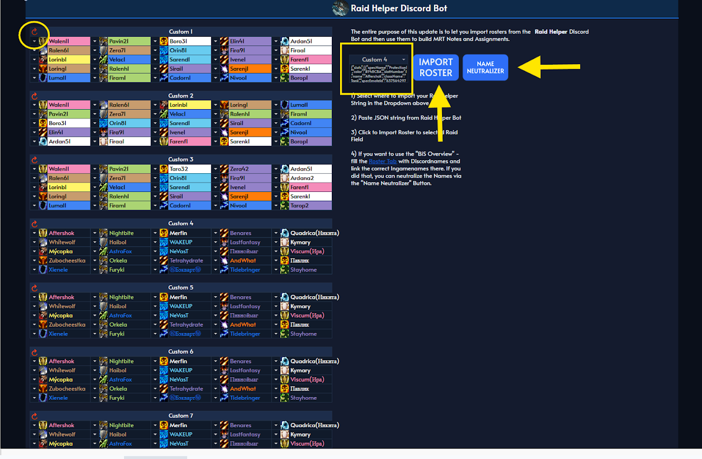Click the IMPORT ROSTER button
702x459 pixels.
click(436, 67)
